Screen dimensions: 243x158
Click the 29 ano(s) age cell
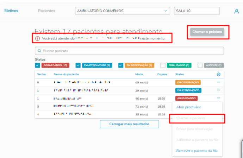click(x=142, y=91)
